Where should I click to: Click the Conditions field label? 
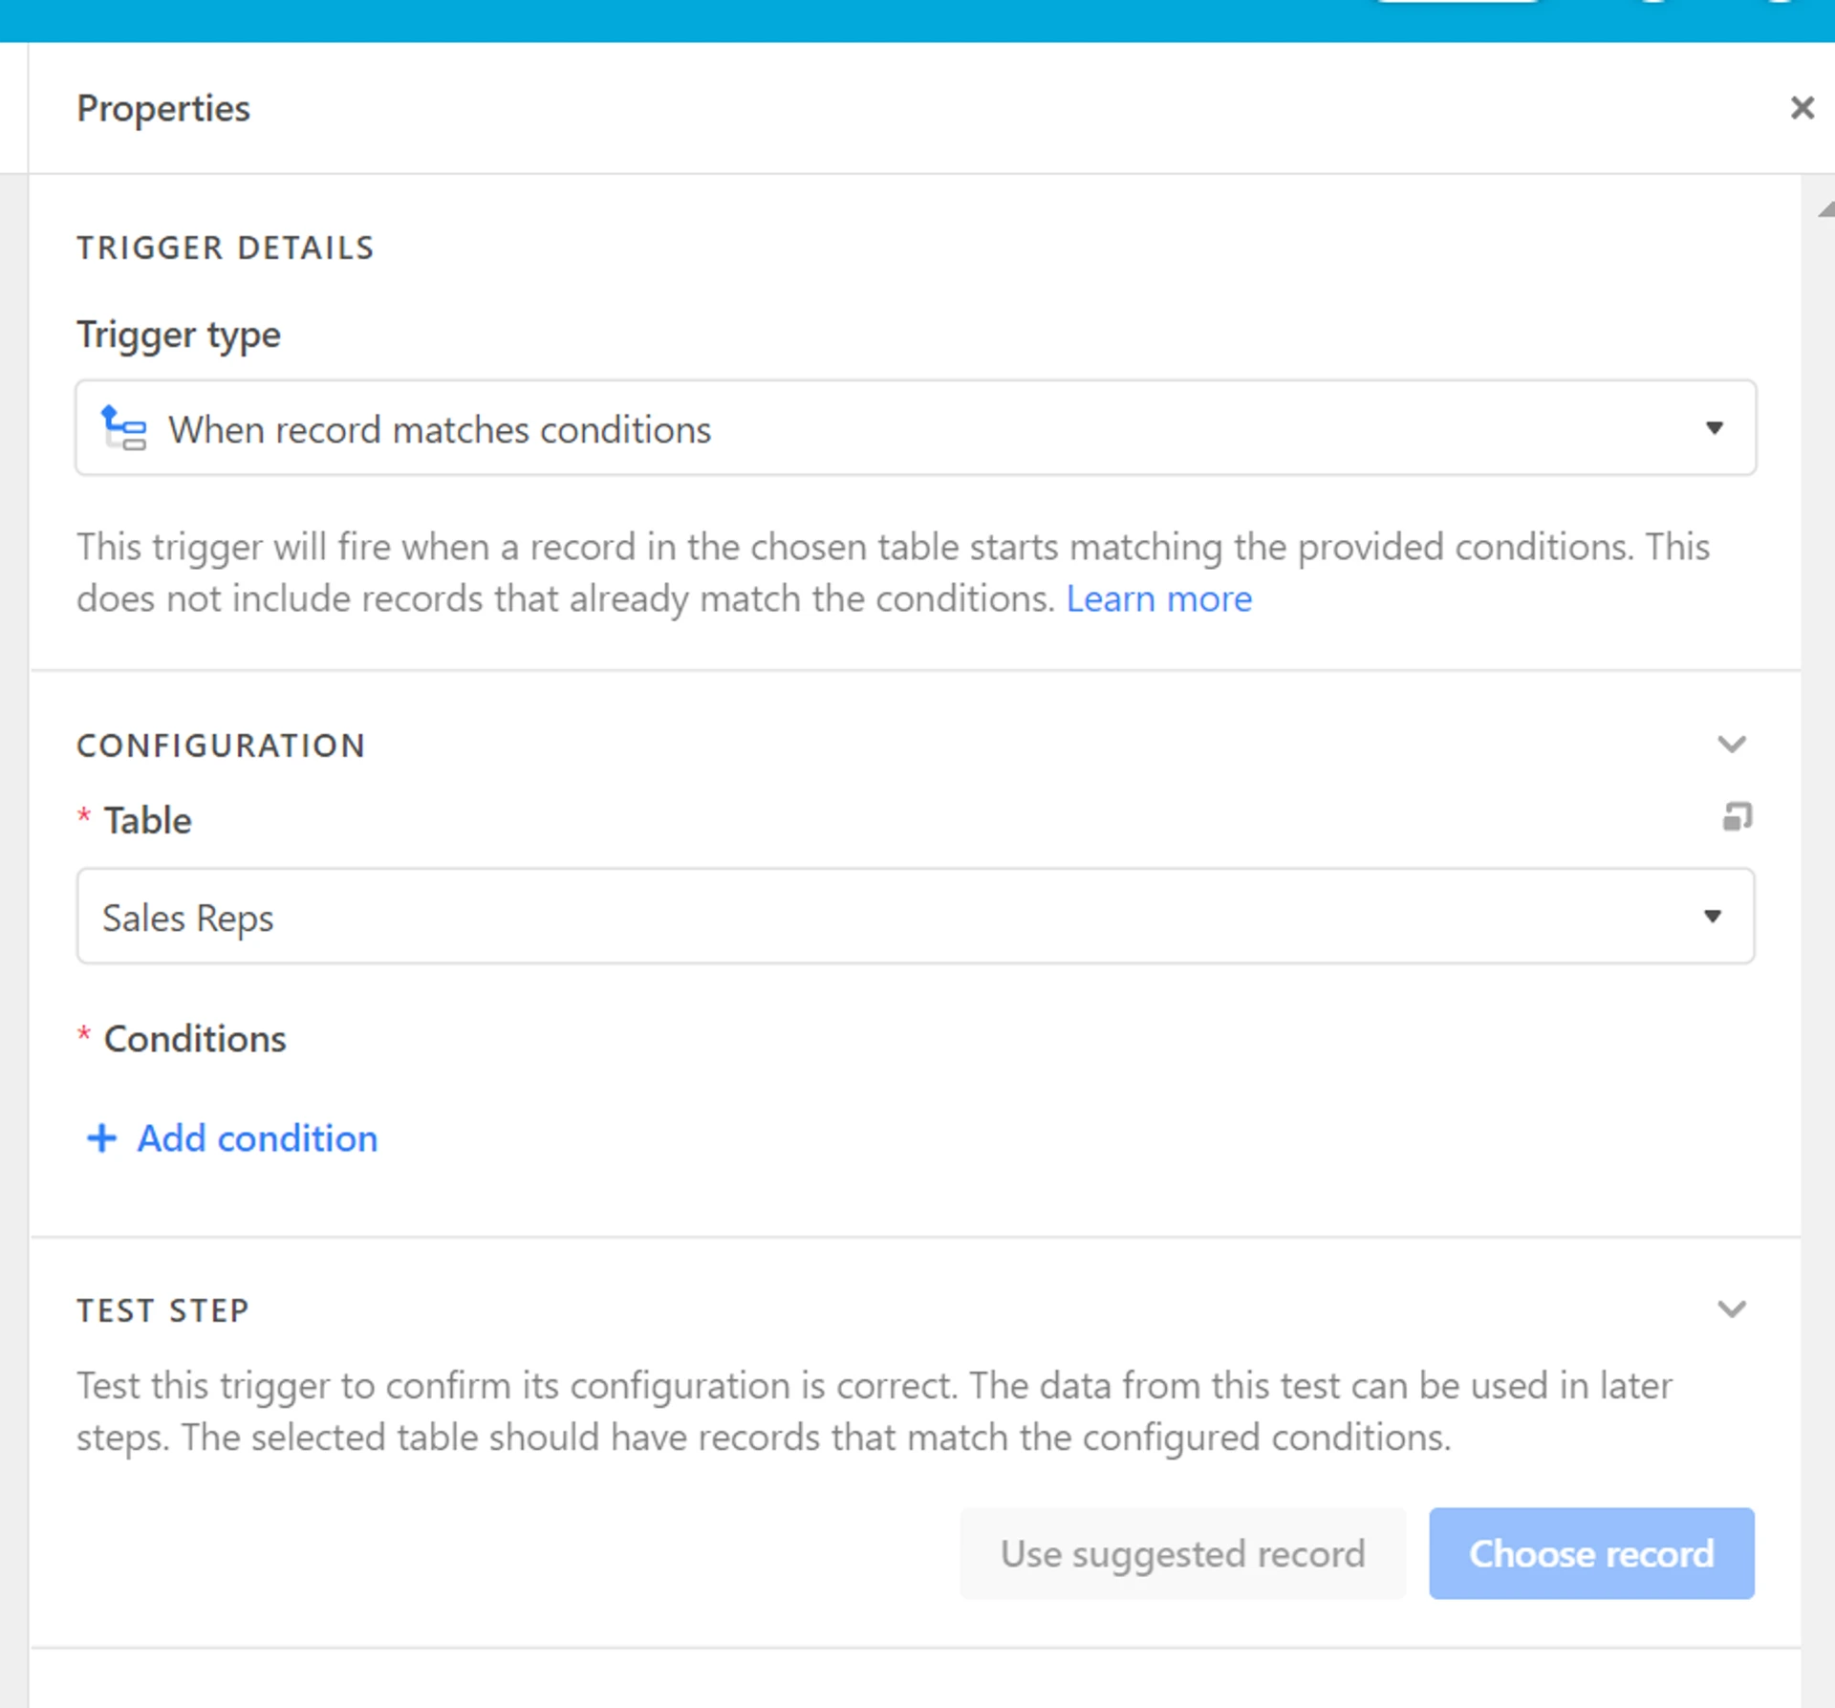[195, 1039]
